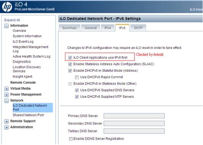Image resolution: width=203 pixels, height=145 pixels.
Task: Open Remote Console in sidebar
Action: (23, 82)
